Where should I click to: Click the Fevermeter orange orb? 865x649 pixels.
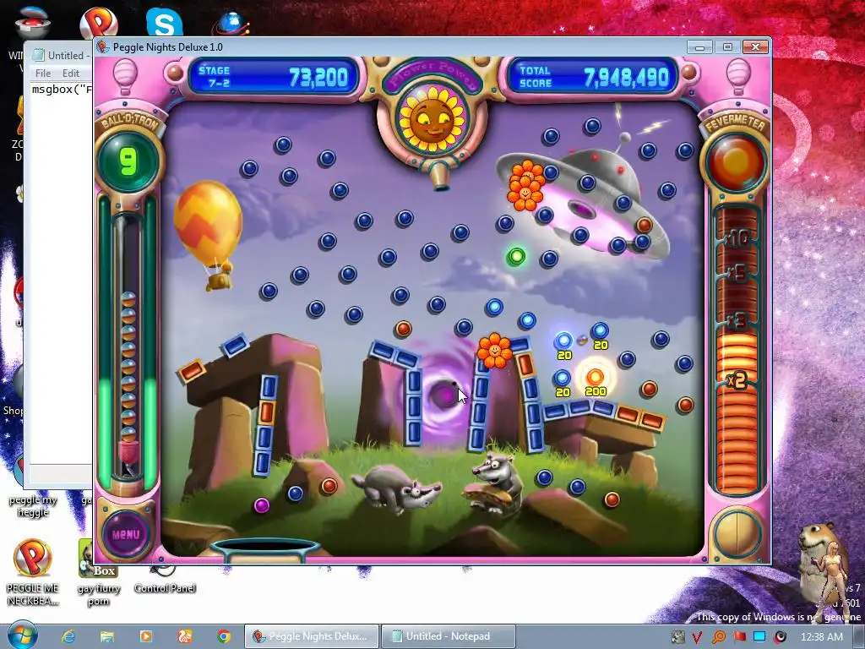737,161
